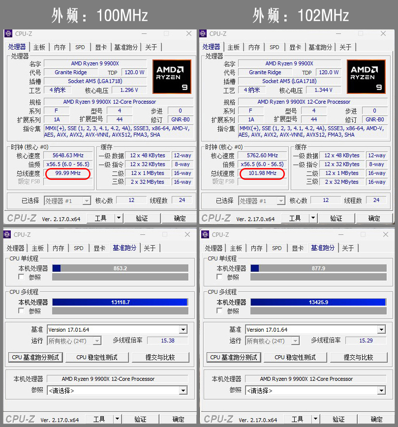Switch to 内存 tab in top-left window

click(x=60, y=47)
